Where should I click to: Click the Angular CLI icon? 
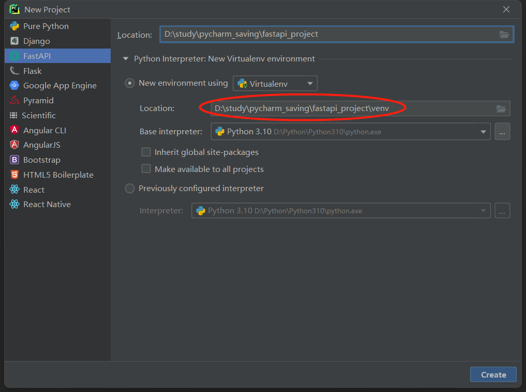click(14, 130)
